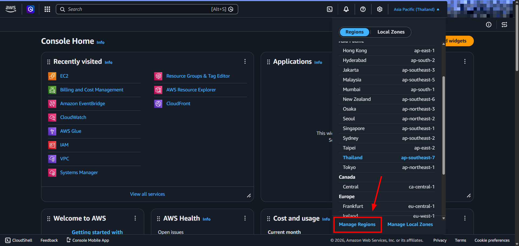The image size is (519, 246).
Task: Select the Mumbai ap-south-1 region
Action: [387, 89]
